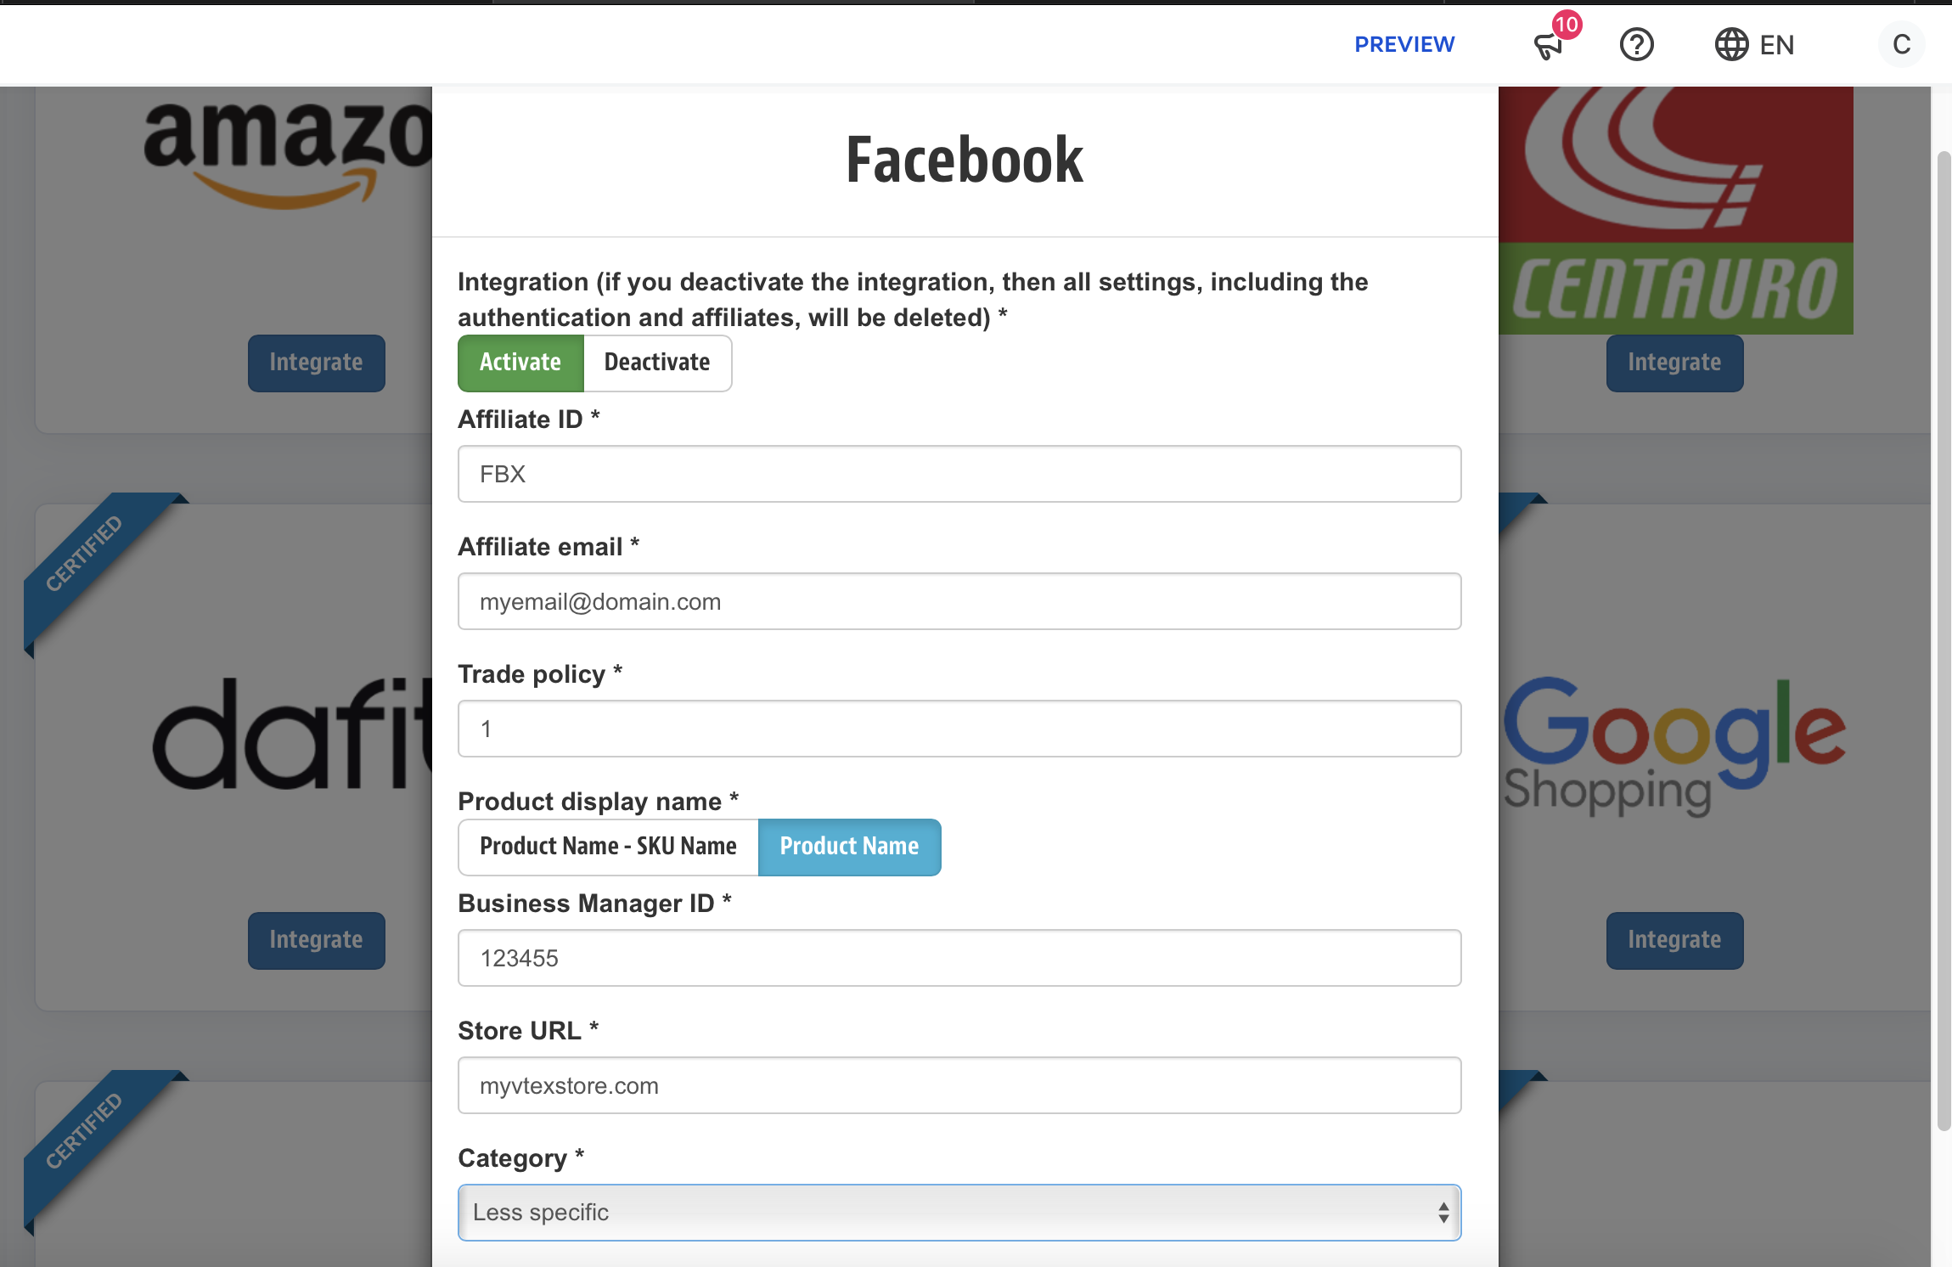Select Product Name - SKU Name option

tap(606, 846)
